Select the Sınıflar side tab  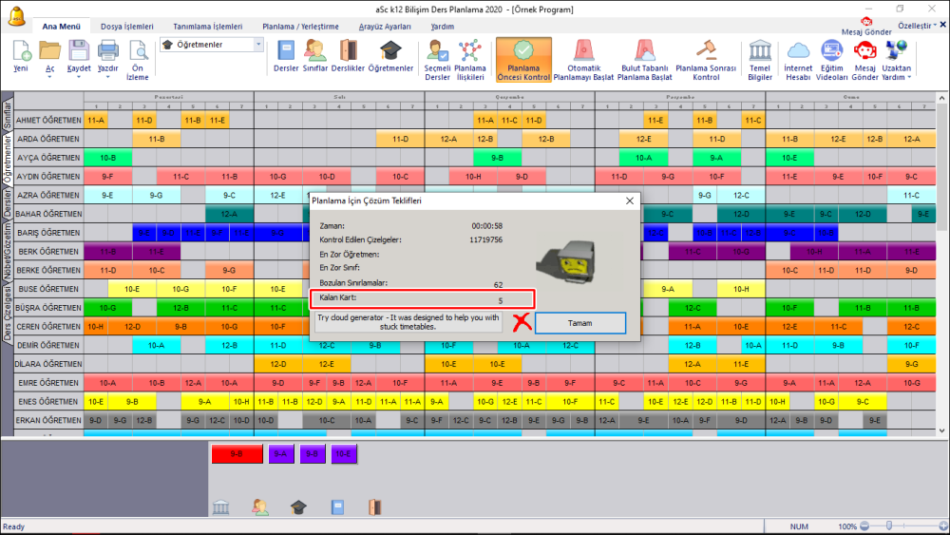click(8, 115)
